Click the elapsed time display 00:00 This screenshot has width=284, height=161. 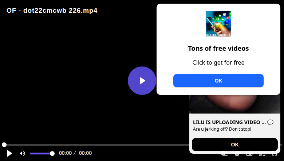pyautogui.click(x=66, y=153)
